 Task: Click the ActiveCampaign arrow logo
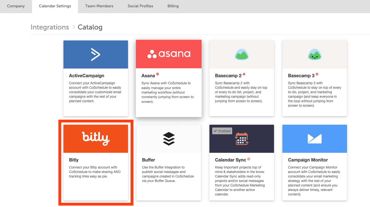tap(95, 54)
